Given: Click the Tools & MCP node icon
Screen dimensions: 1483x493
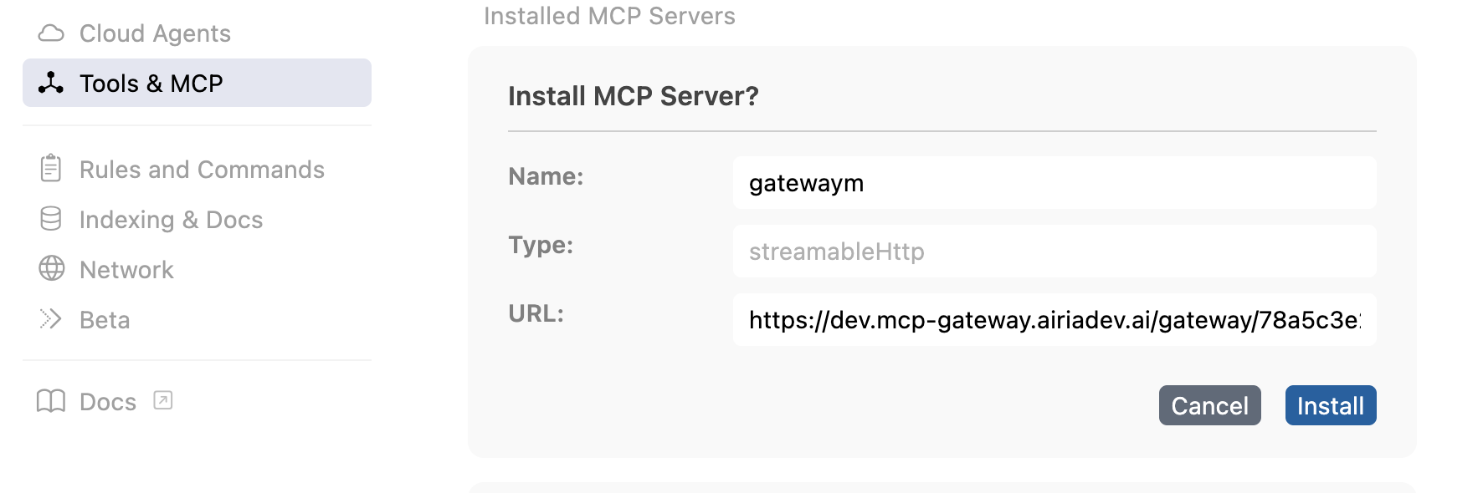Looking at the screenshot, I should [51, 83].
